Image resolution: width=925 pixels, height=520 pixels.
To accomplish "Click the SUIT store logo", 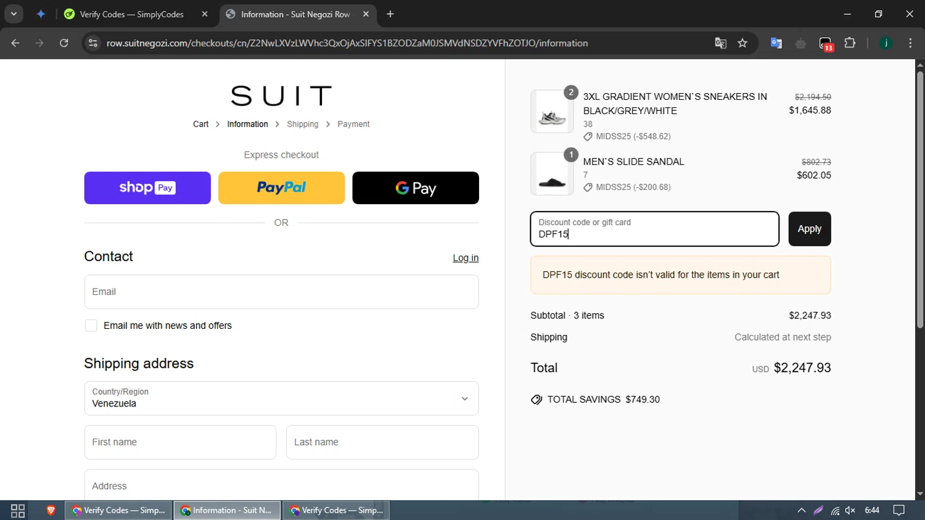I will (x=281, y=96).
